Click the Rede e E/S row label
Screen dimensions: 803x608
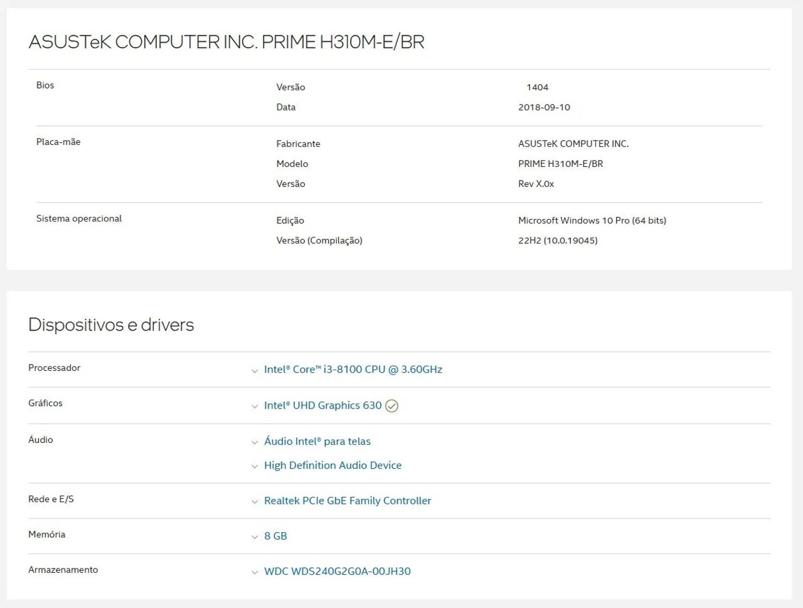[51, 499]
